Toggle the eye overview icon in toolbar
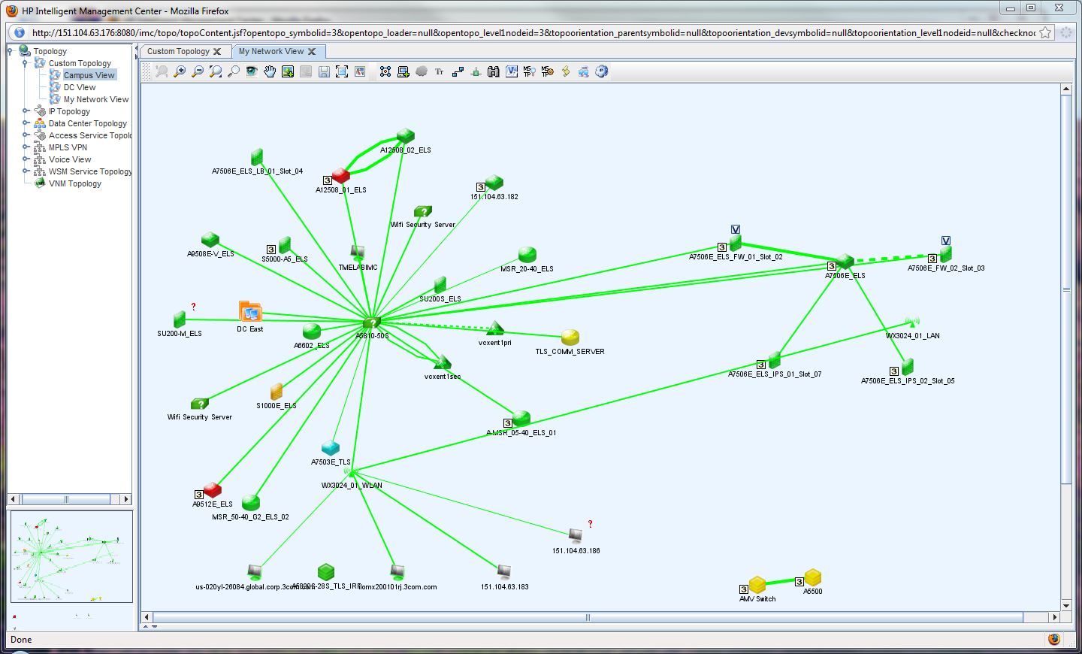Image resolution: width=1082 pixels, height=654 pixels. click(252, 71)
